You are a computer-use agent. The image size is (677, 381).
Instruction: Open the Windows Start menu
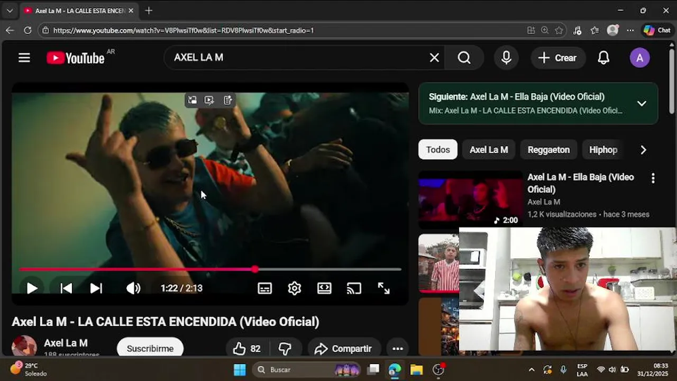pos(240,369)
